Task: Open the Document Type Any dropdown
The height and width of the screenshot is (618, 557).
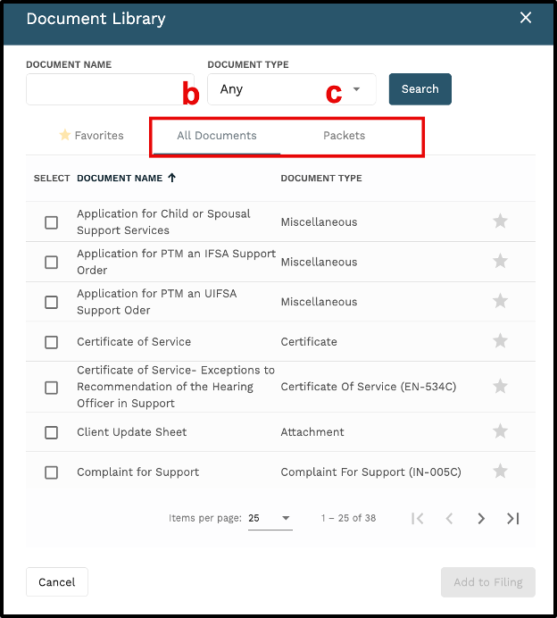Action: pos(292,89)
